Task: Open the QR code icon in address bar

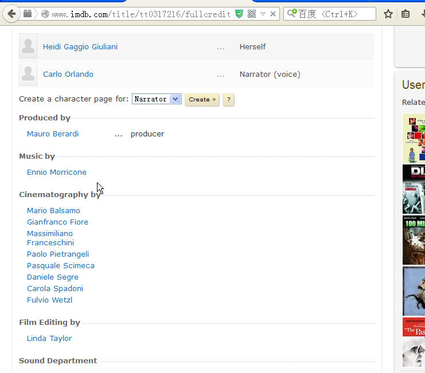Action: (x=252, y=14)
